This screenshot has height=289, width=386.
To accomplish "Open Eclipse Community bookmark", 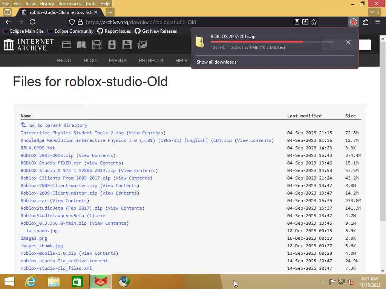I will pyautogui.click(x=70, y=31).
